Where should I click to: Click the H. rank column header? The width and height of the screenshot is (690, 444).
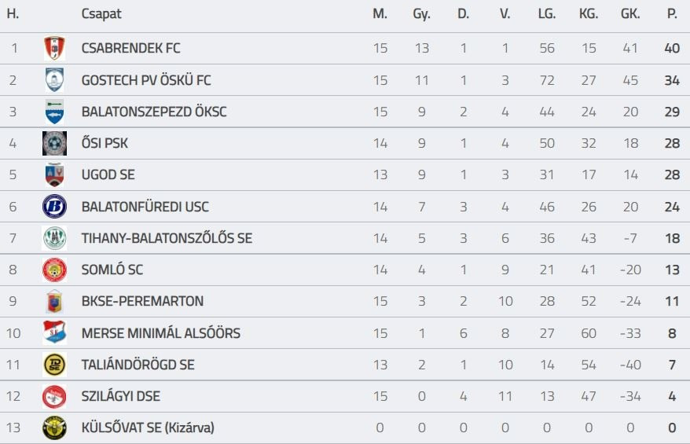coord(13,14)
